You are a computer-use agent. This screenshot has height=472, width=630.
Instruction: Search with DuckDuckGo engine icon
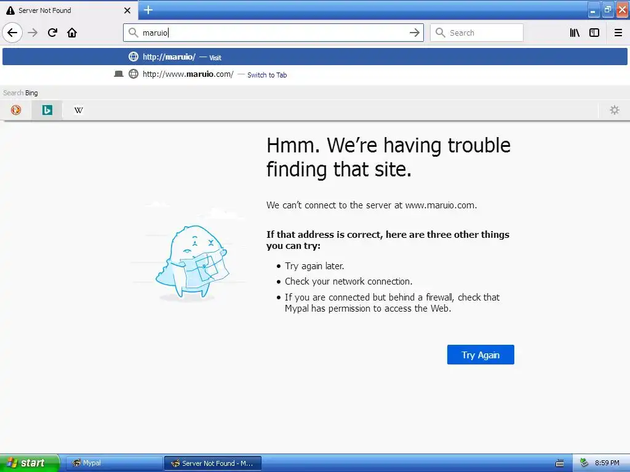(x=16, y=110)
